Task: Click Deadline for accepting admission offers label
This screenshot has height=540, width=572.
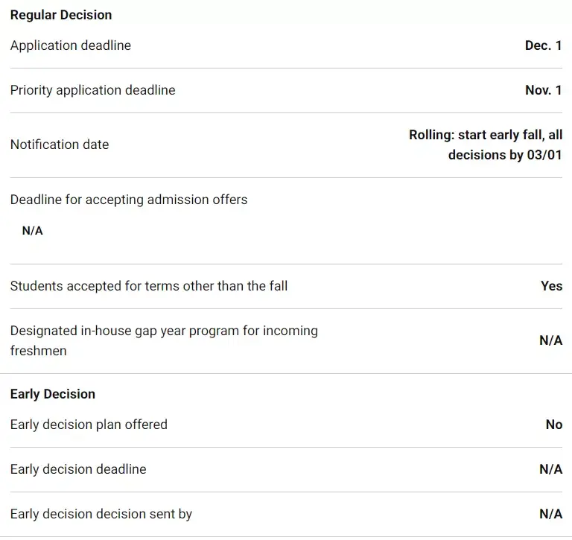Action: pos(129,200)
